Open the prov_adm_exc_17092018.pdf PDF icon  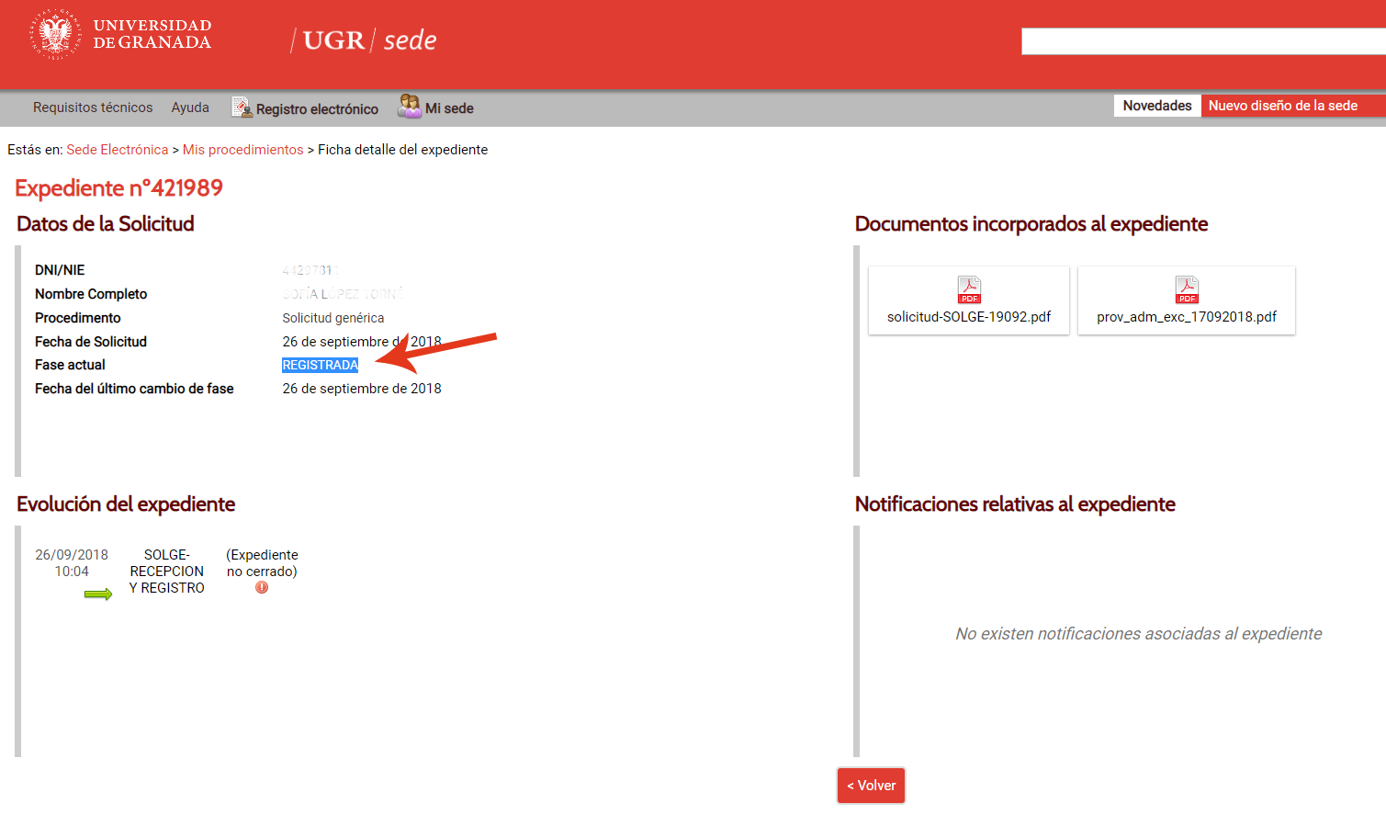coord(1187,289)
